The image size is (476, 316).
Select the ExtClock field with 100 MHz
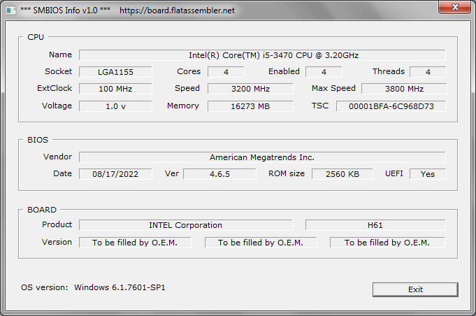pos(115,89)
